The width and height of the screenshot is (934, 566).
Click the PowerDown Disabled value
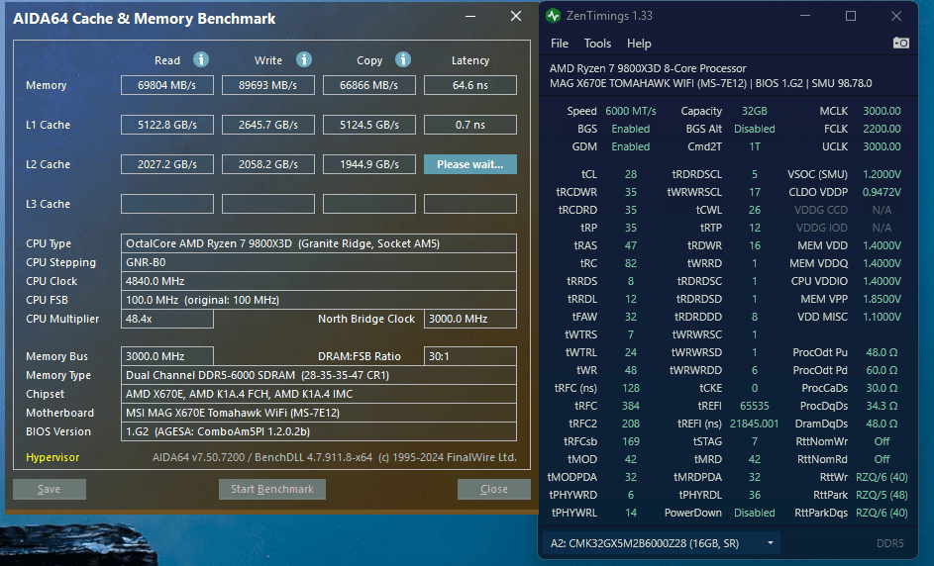tap(754, 513)
